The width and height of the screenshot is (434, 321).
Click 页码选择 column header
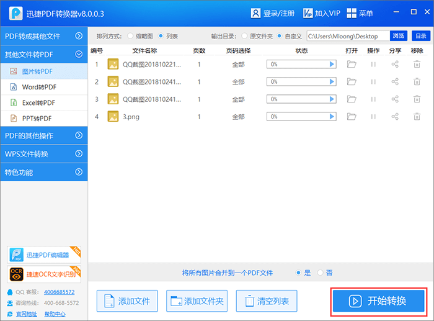238,50
